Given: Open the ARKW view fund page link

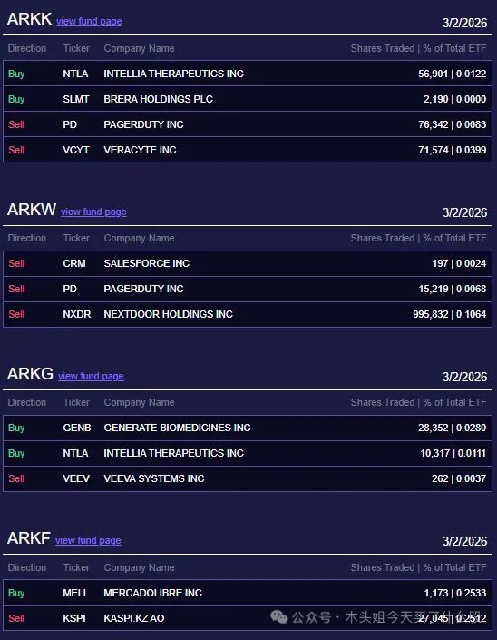Looking at the screenshot, I should 93,212.
